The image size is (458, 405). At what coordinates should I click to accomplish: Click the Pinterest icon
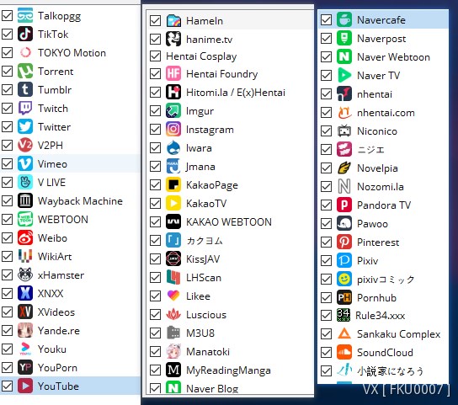pyautogui.click(x=344, y=242)
